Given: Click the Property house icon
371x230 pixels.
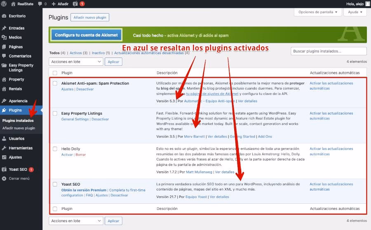Looking at the screenshot, I should click(x=4, y=79).
